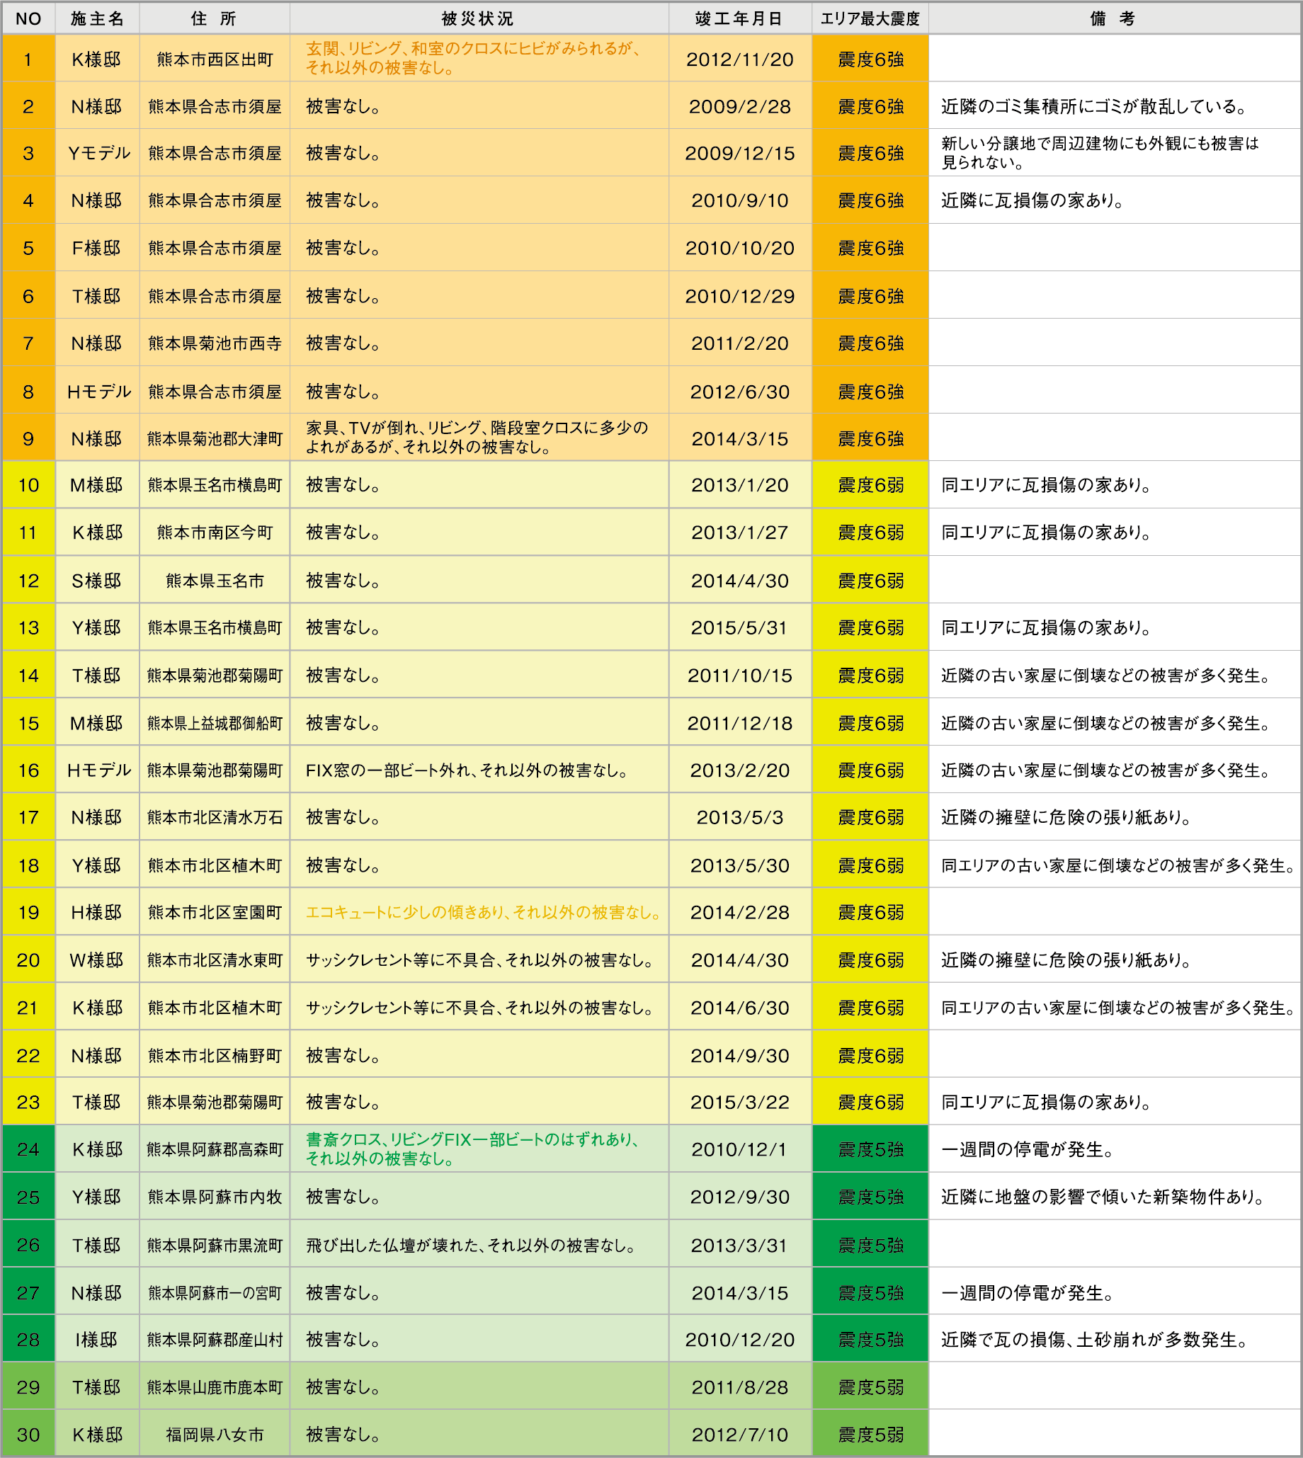Select date cell 2012/6/30
1303x1458 pixels.
click(x=739, y=392)
